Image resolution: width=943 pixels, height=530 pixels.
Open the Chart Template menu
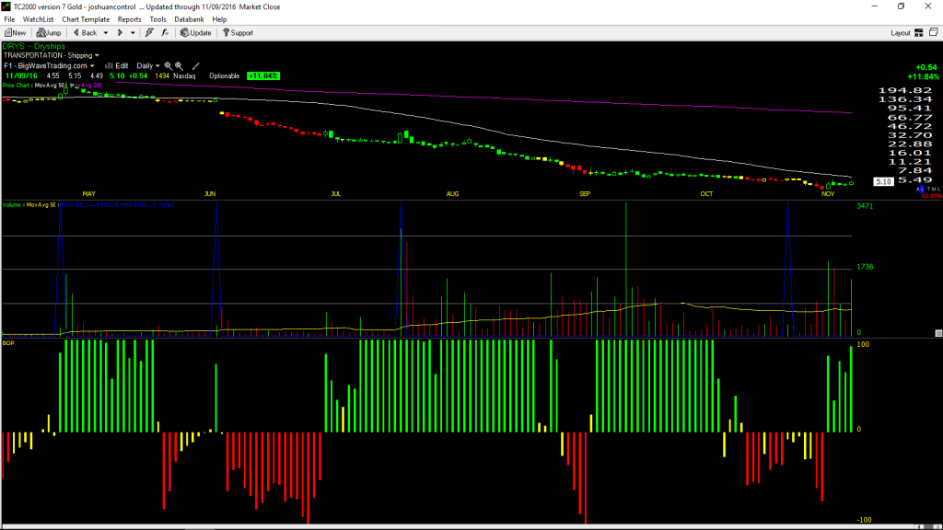coord(86,19)
